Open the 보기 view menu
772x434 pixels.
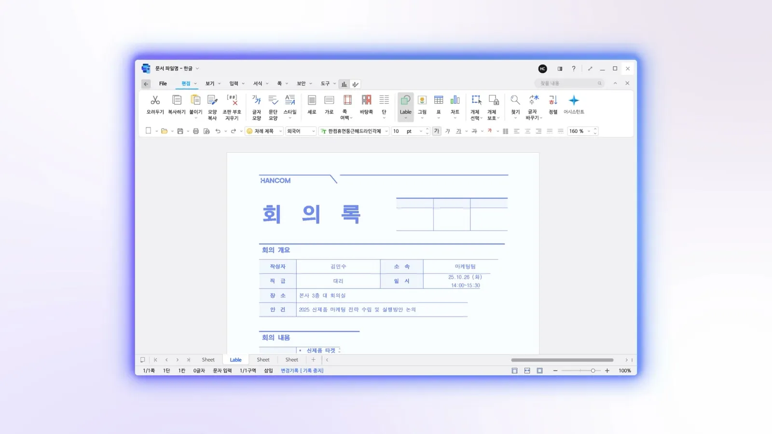point(213,83)
